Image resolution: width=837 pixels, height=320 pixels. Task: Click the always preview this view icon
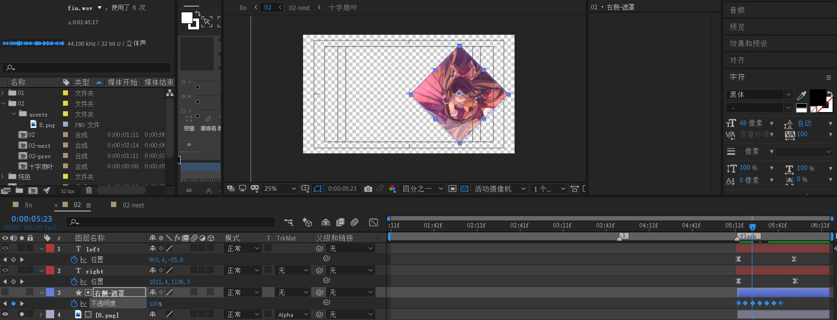point(230,189)
